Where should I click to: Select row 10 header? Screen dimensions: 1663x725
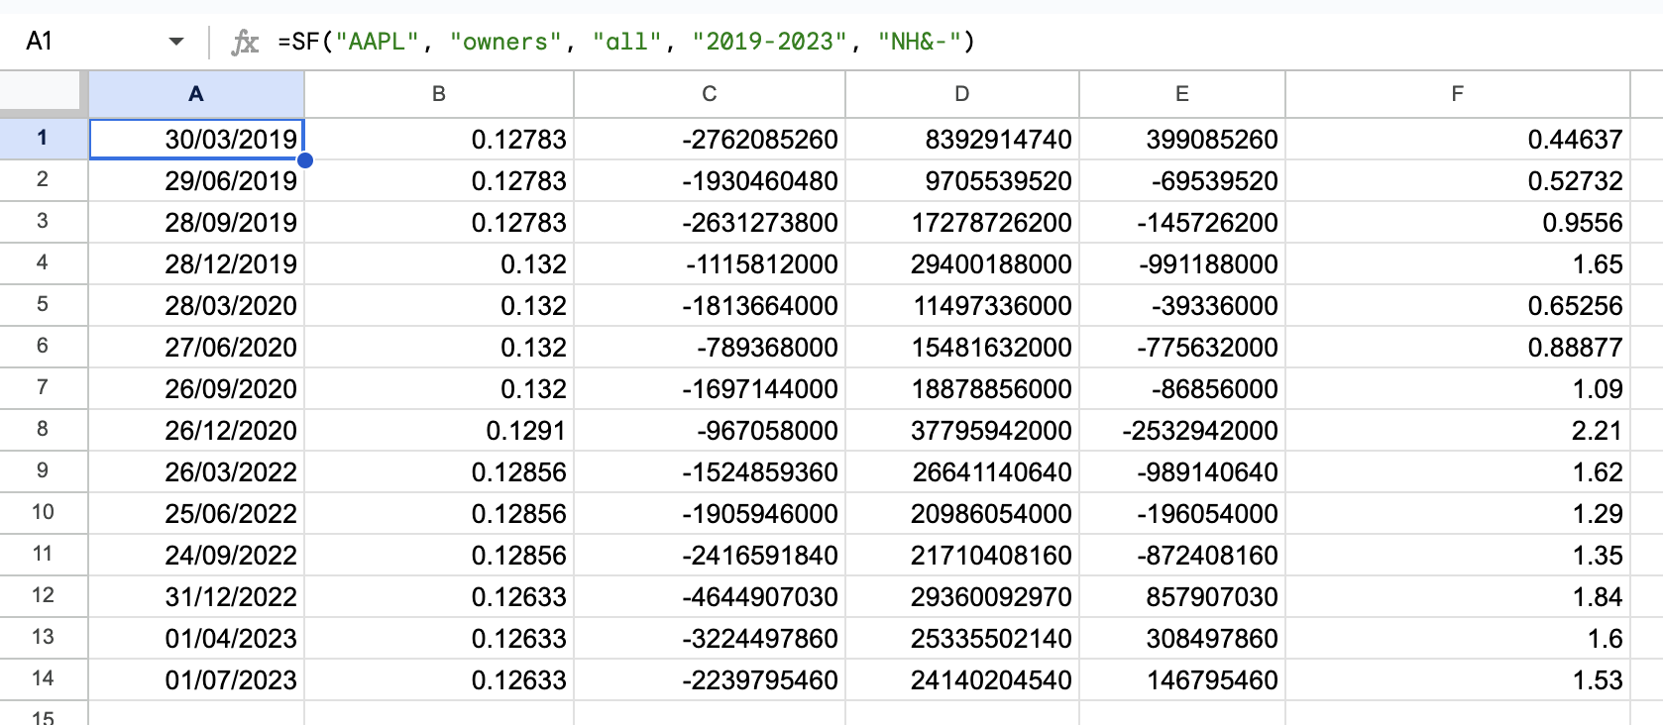tap(44, 513)
